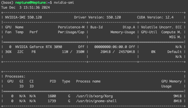
Task: Click the CUDA Version 12.4 value
Action: point(155,17)
